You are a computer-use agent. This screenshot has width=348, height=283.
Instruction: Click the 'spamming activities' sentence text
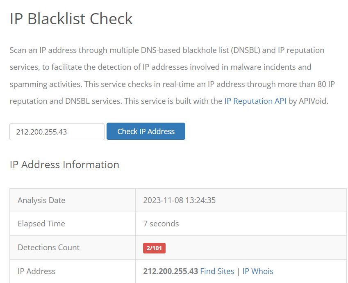tap(46, 84)
